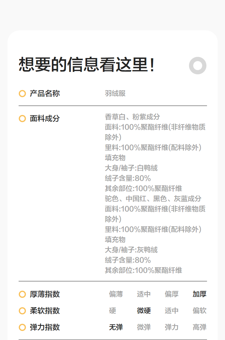Click the yellow circle beside 柔软指数
The image size is (225, 340).
tap(22, 311)
